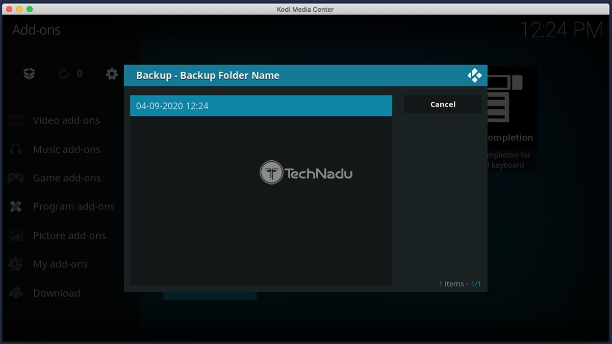Click the Add-ons page heading
The width and height of the screenshot is (612, 344).
pyautogui.click(x=36, y=30)
